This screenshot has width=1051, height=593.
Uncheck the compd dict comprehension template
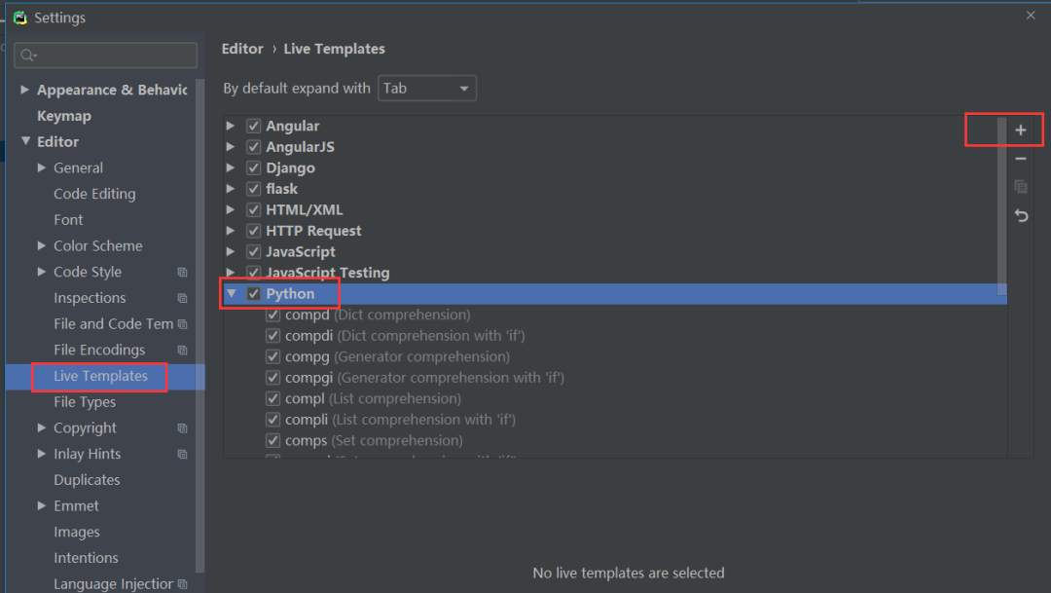(273, 315)
